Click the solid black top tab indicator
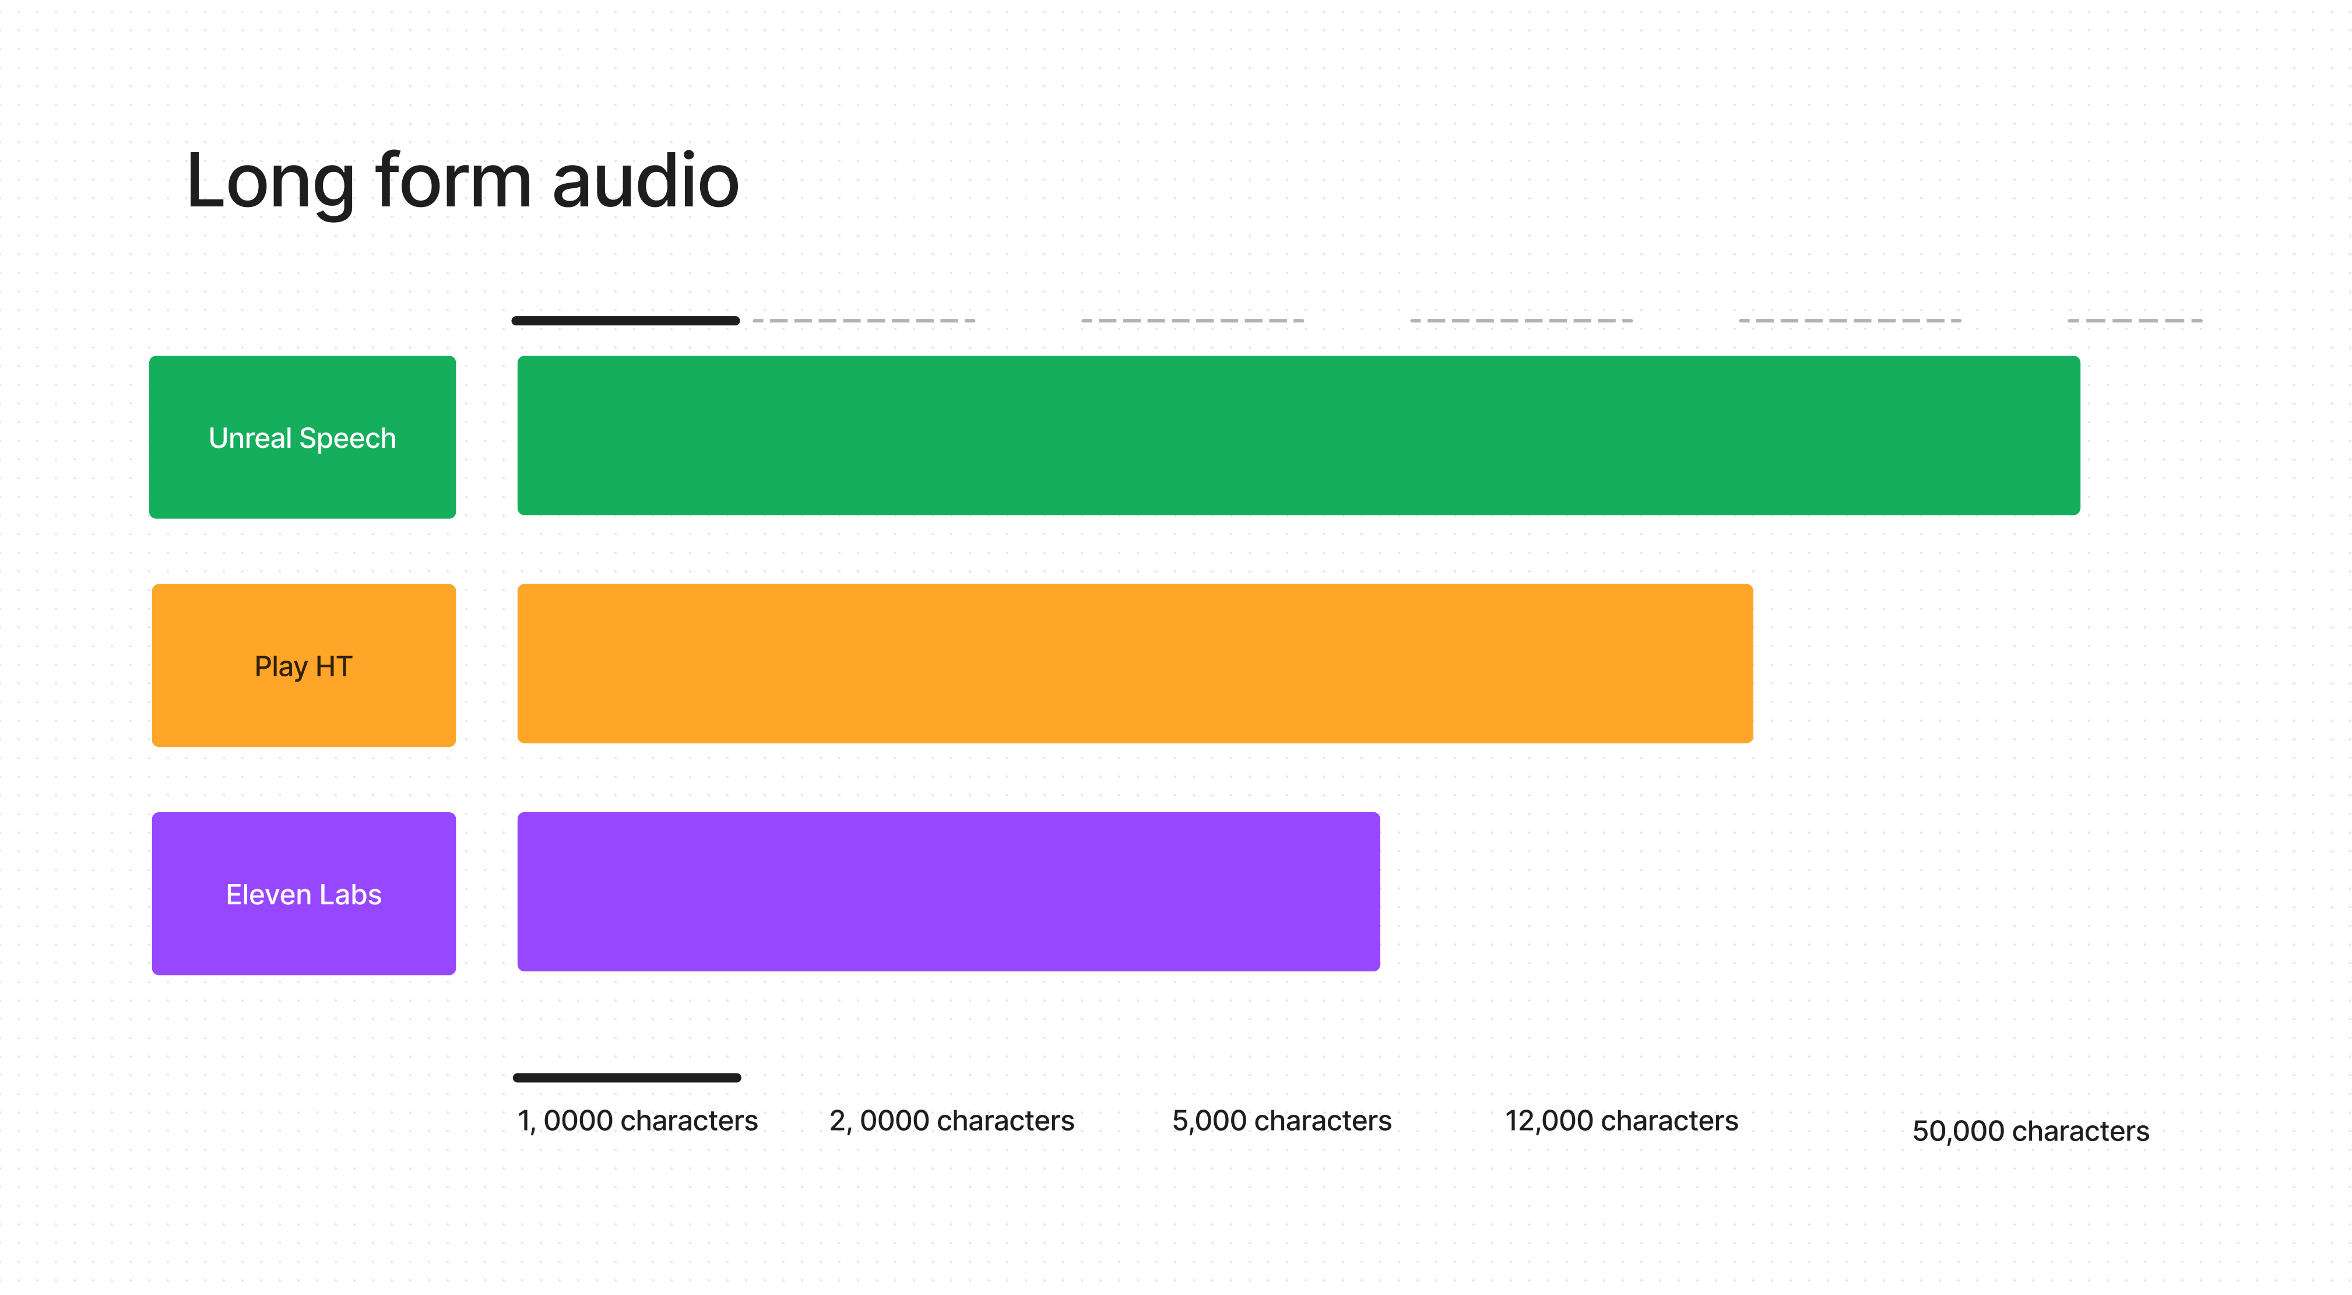Viewport: 2352px width, 1295px height. 625,321
